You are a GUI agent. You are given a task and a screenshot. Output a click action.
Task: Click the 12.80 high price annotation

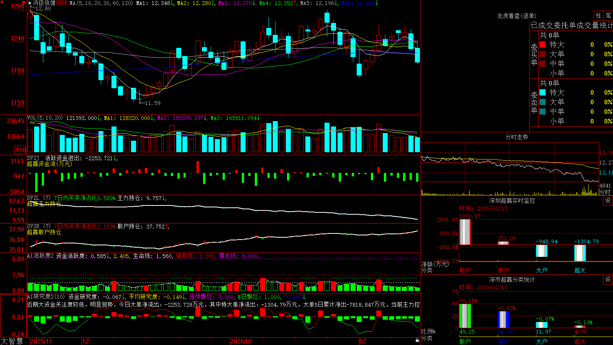point(43,8)
